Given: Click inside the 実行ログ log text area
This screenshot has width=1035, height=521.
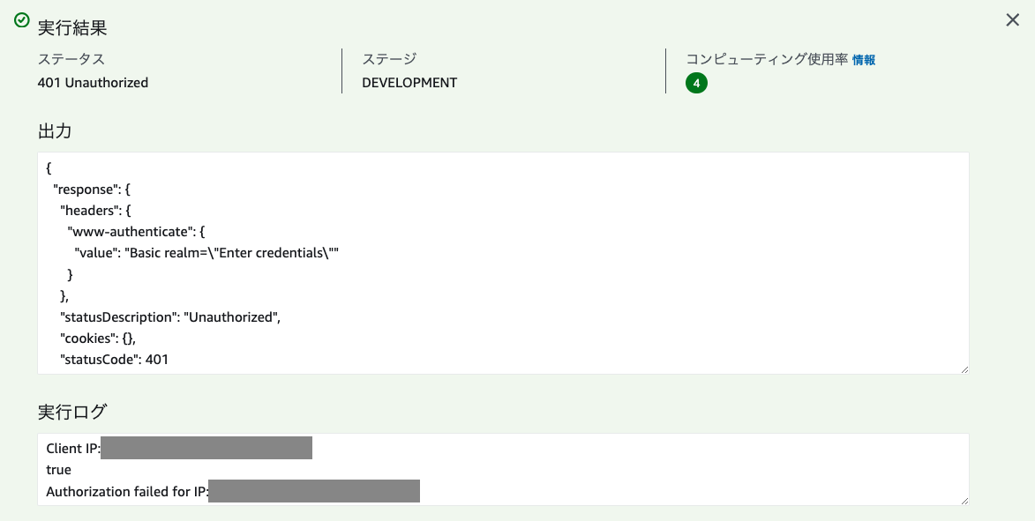Looking at the screenshot, I should pyautogui.click(x=503, y=470).
